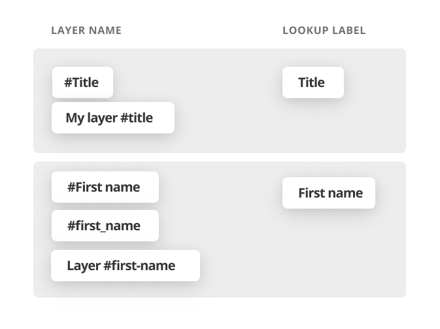
Task: Select the My layer #title chip
Action: (x=112, y=118)
